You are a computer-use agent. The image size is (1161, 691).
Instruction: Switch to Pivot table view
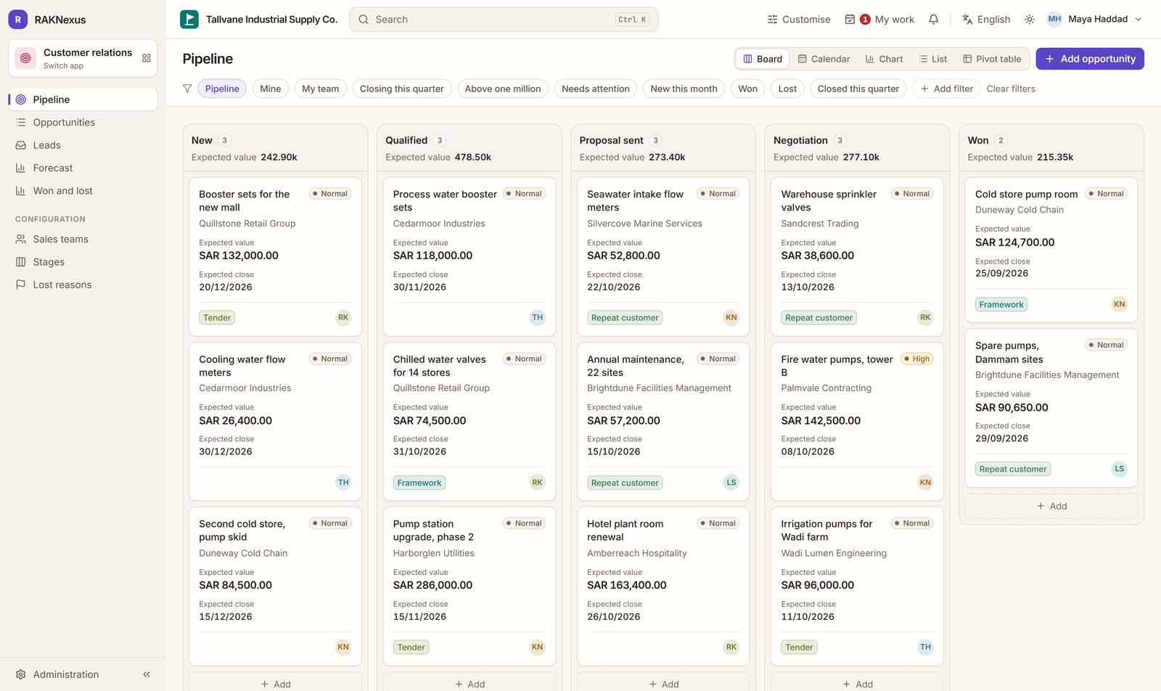pos(992,59)
